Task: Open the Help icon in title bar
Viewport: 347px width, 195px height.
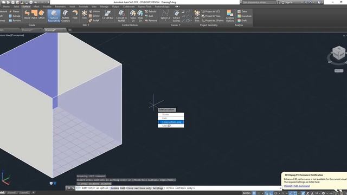Action: (319, 2)
